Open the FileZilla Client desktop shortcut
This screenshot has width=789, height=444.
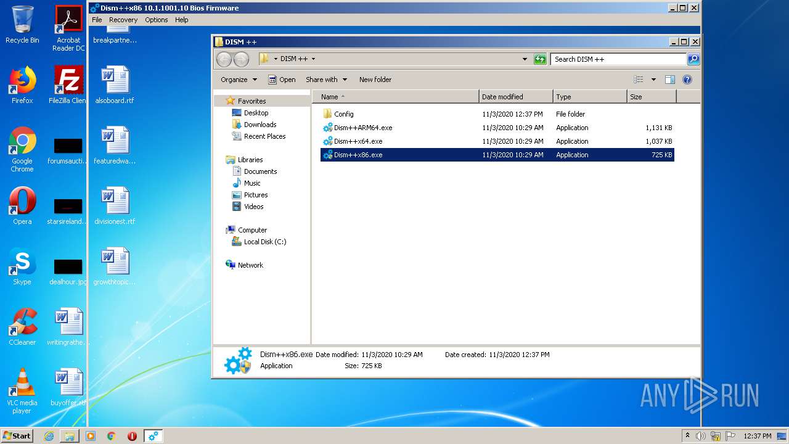point(68,85)
